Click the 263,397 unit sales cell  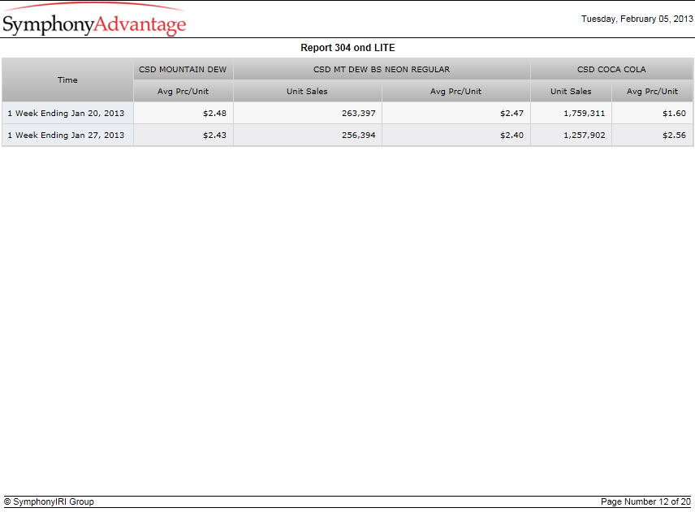point(307,114)
